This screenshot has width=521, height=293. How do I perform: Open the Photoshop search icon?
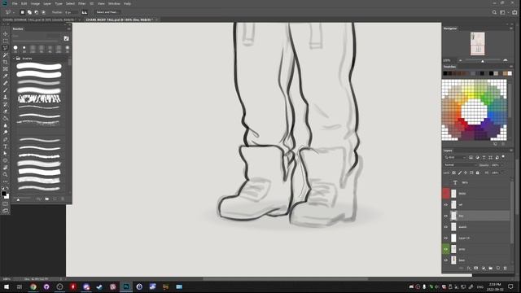(494, 12)
